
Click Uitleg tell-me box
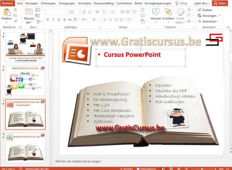coord(181,3)
